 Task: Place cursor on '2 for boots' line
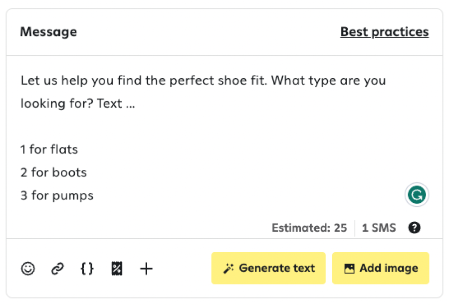53,172
